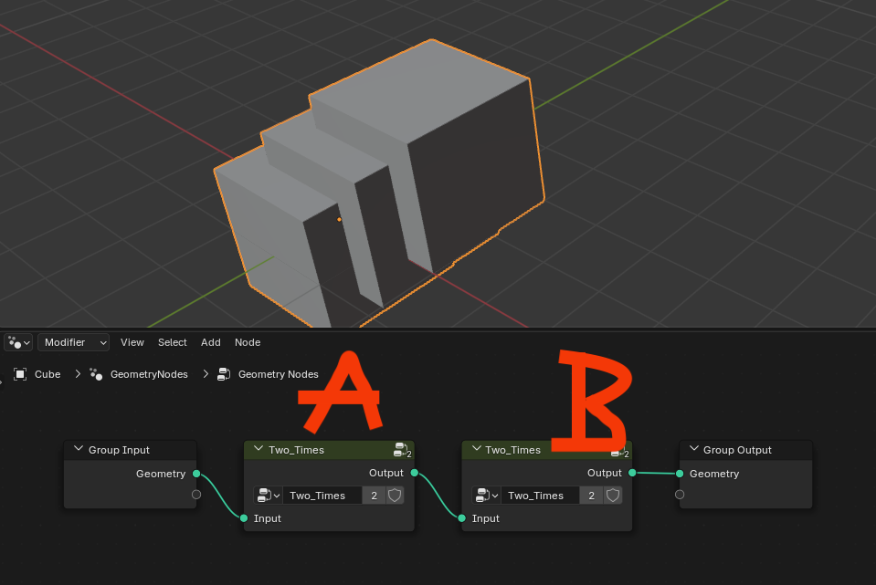Screen dimensions: 876x585
Task: Click the Cube breadcrumb label
Action: click(47, 374)
